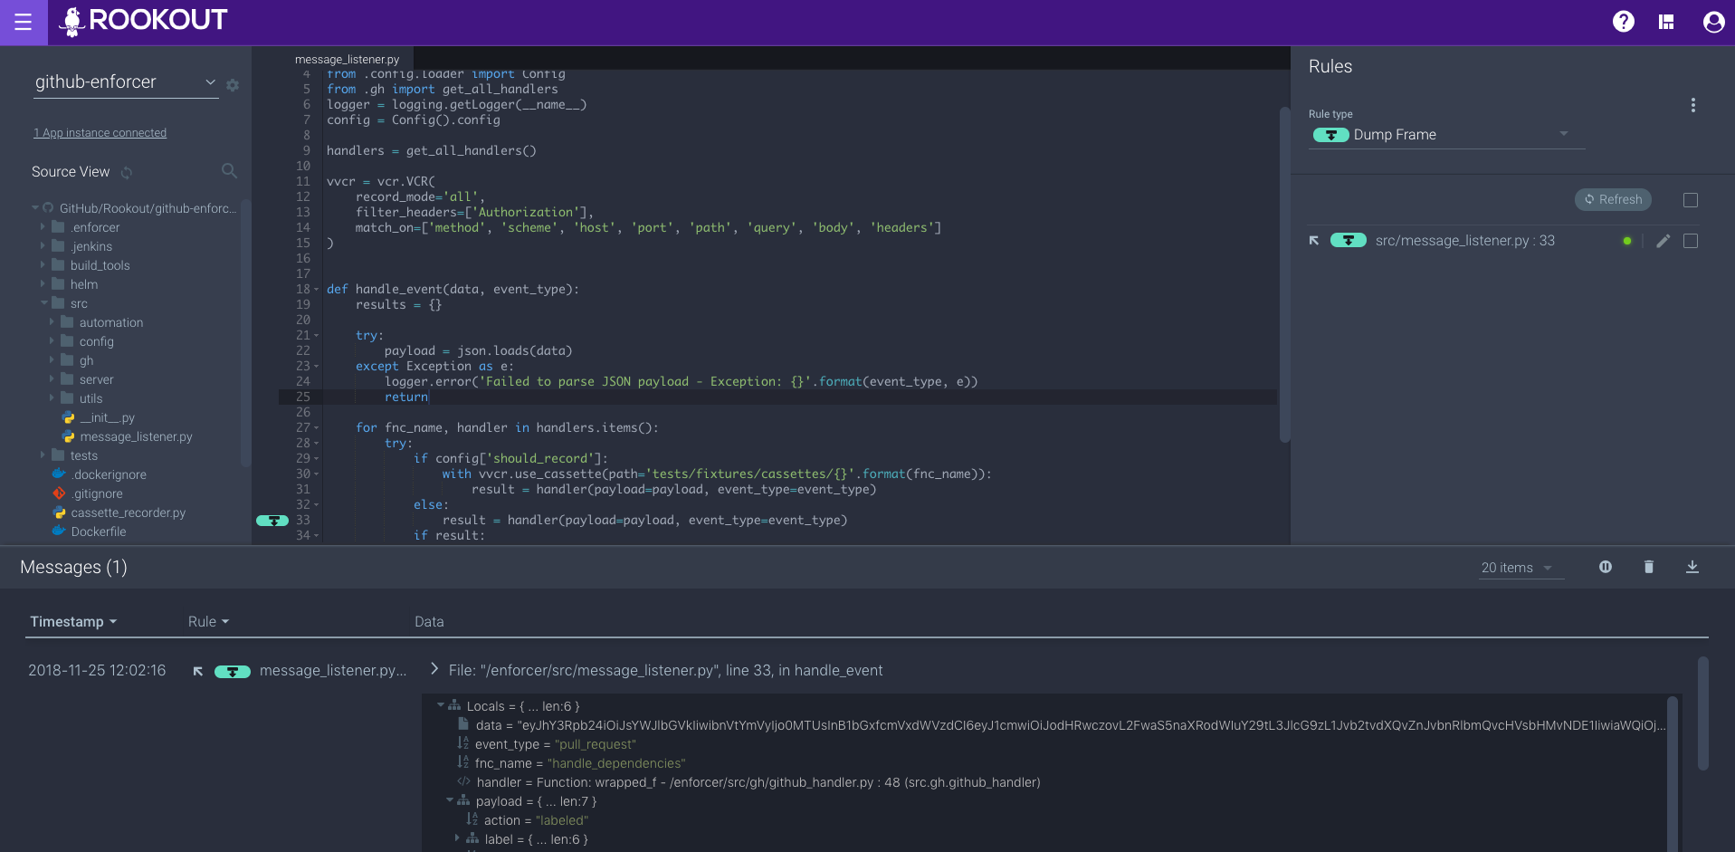Click the Rookout logo
The width and height of the screenshot is (1735, 852).
pos(143,21)
